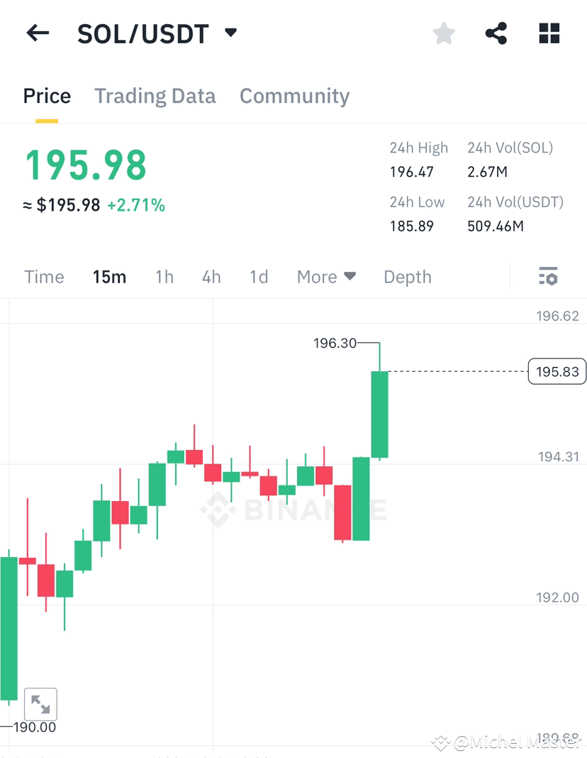Switch chart interval to 1h
The height and width of the screenshot is (758, 587).
[164, 277]
